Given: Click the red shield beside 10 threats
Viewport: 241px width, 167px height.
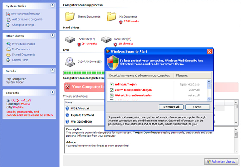Looking at the screenshot, I should coord(115,44).
